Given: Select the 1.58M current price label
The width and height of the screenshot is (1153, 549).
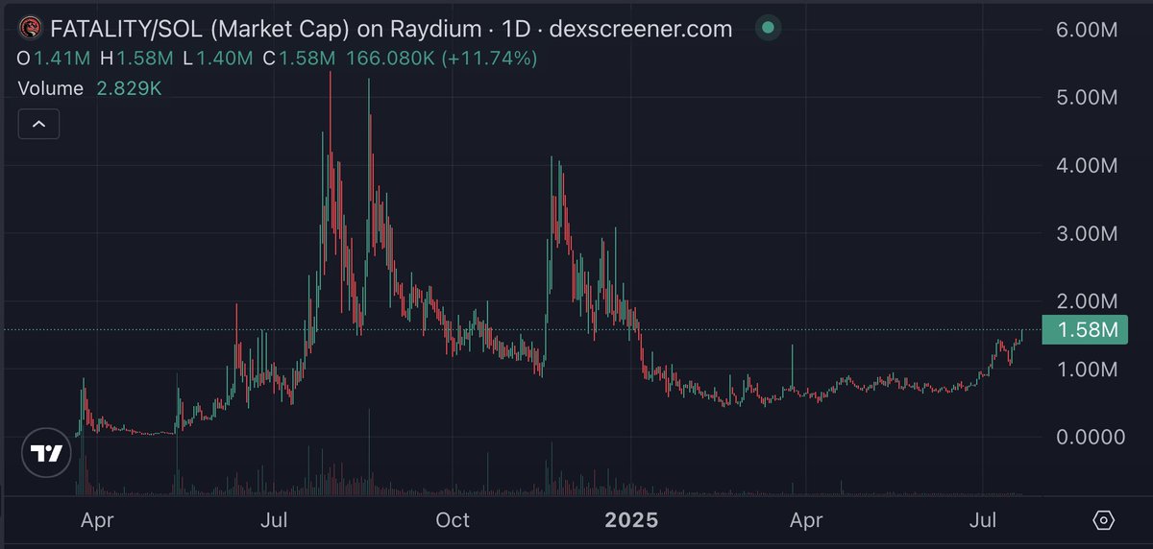Looking at the screenshot, I should 1085,330.
